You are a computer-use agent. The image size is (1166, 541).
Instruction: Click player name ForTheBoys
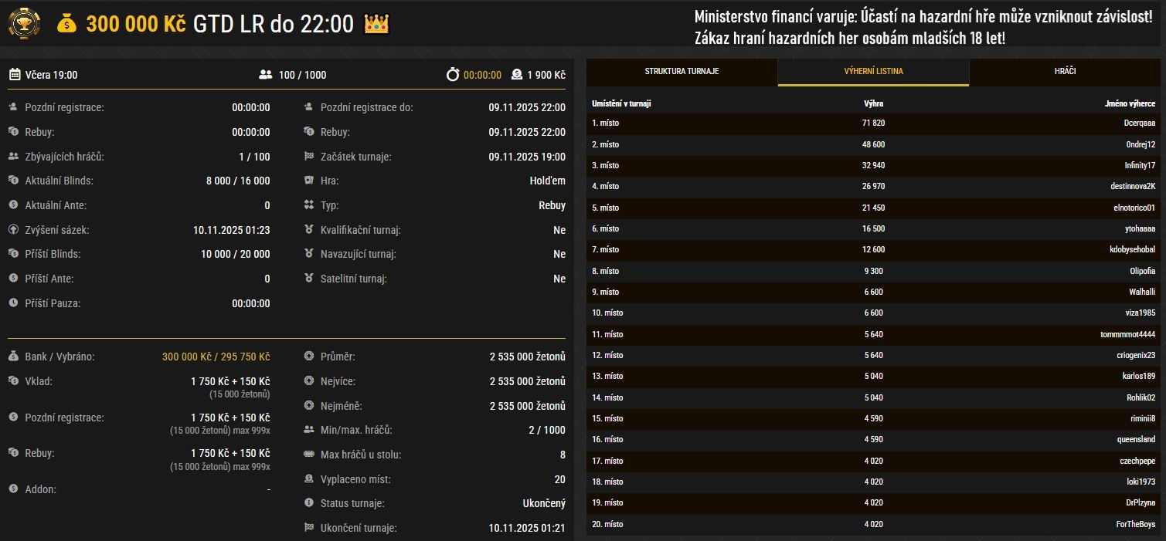click(x=1136, y=524)
